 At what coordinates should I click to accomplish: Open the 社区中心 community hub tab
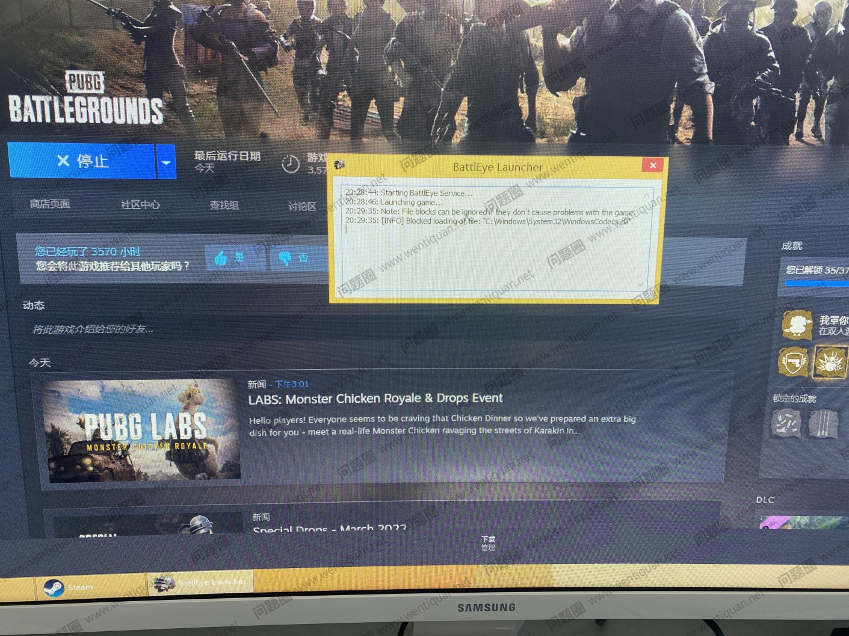click(x=140, y=205)
